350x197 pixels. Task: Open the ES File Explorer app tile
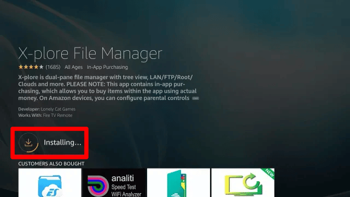point(50,183)
